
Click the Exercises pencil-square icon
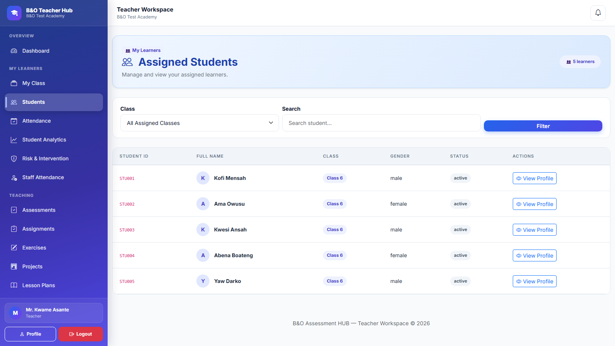click(14, 248)
